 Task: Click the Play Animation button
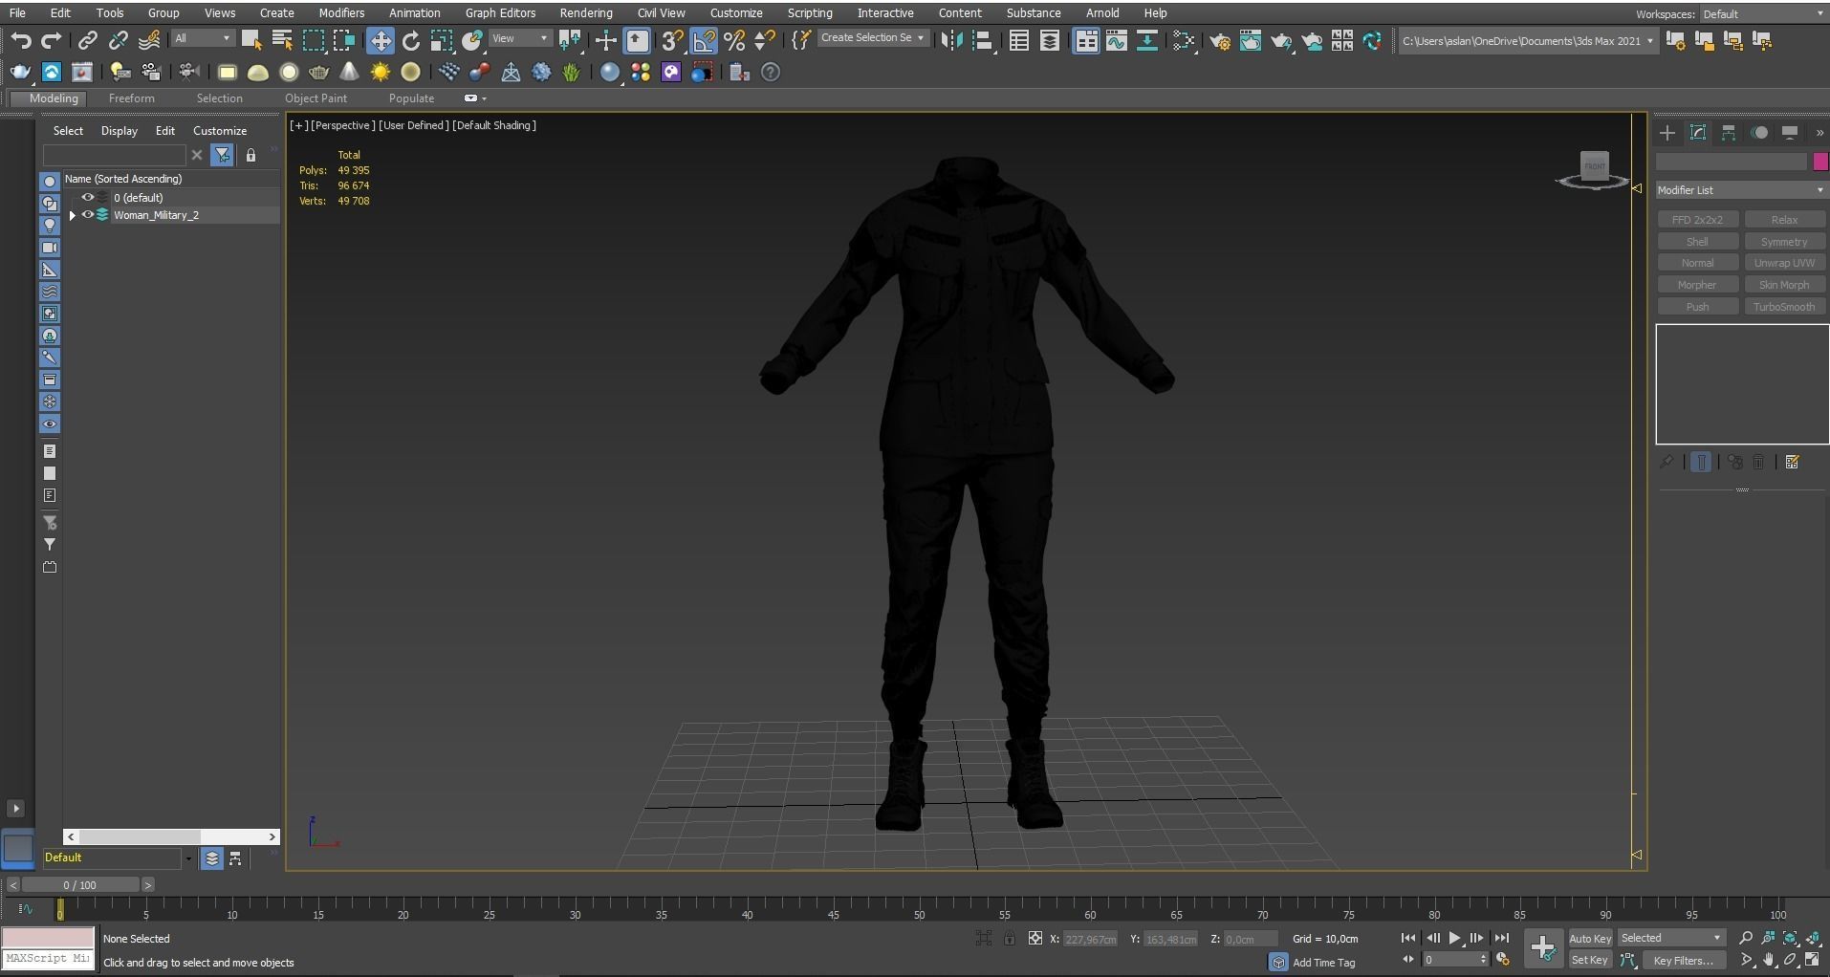1454,939
